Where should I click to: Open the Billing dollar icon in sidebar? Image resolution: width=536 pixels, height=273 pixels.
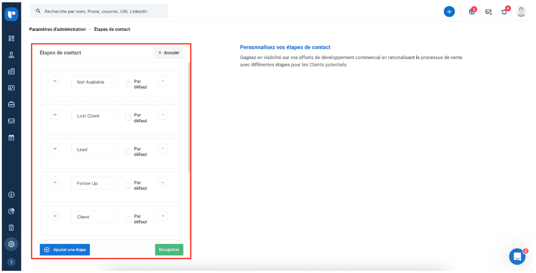tap(11, 194)
